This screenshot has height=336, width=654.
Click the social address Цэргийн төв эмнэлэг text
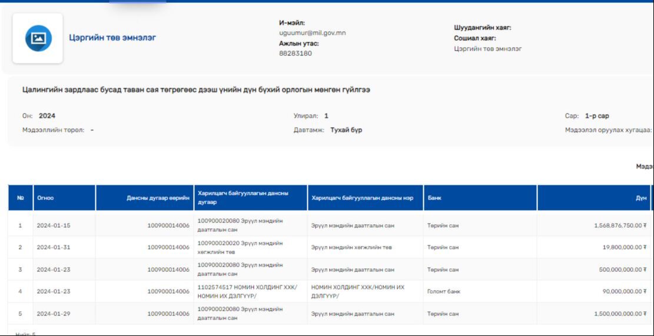point(487,49)
